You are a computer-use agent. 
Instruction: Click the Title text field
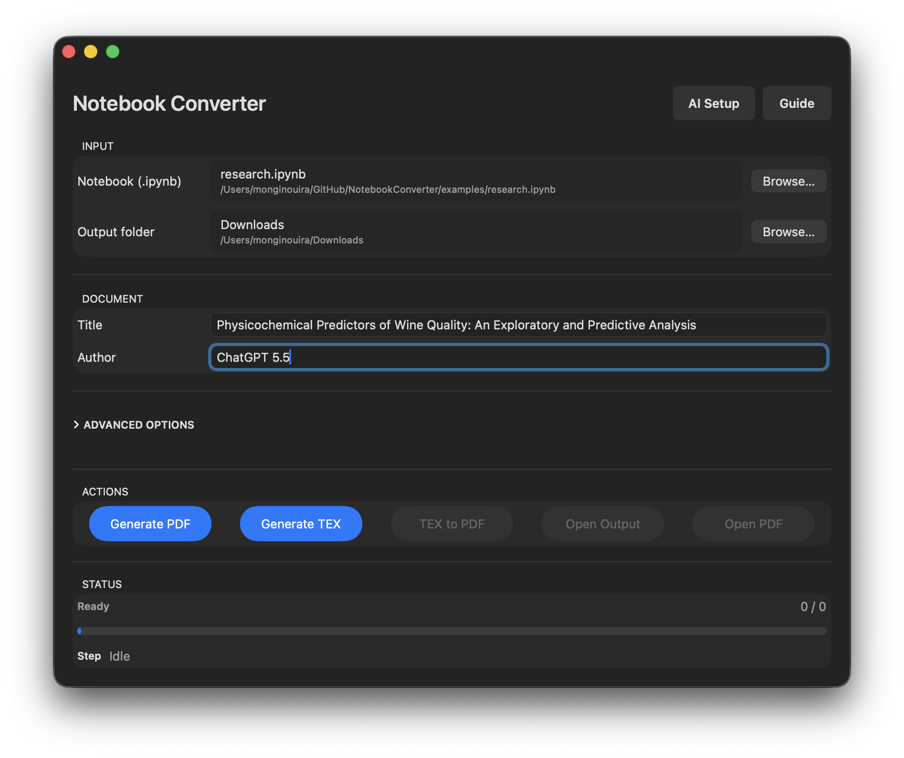click(x=518, y=325)
